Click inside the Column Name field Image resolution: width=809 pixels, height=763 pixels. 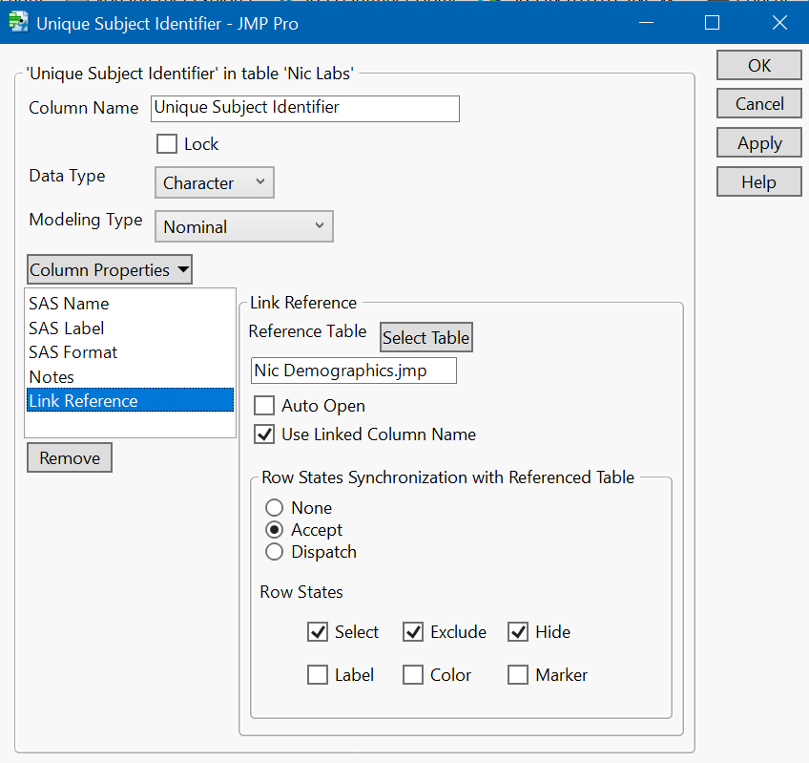[304, 109]
